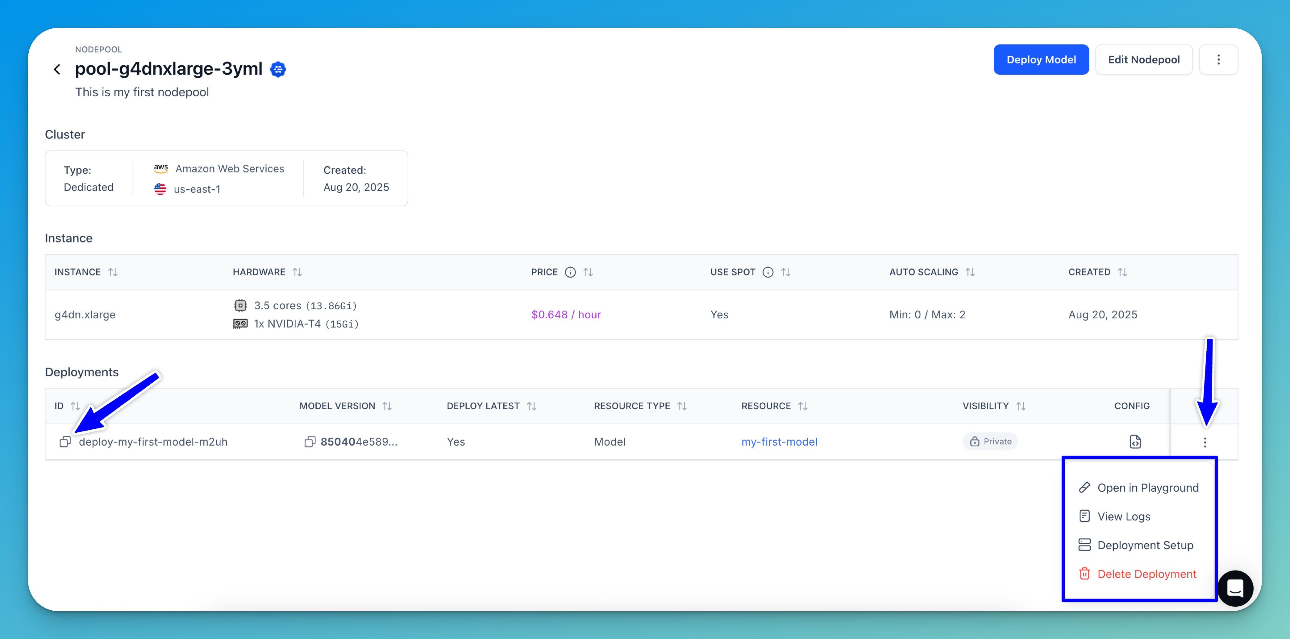
Task: Sort deployments by Deploy Latest
Action: click(x=532, y=406)
